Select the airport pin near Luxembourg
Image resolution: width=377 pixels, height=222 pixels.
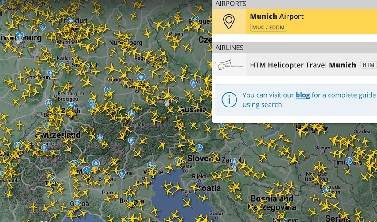coord(20,36)
